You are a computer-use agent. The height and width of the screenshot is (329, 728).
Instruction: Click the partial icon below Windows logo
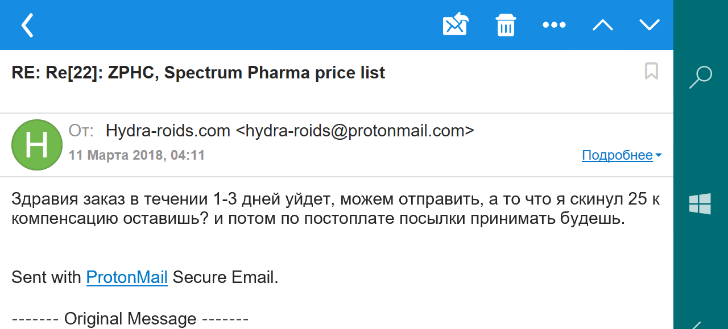(x=697, y=325)
